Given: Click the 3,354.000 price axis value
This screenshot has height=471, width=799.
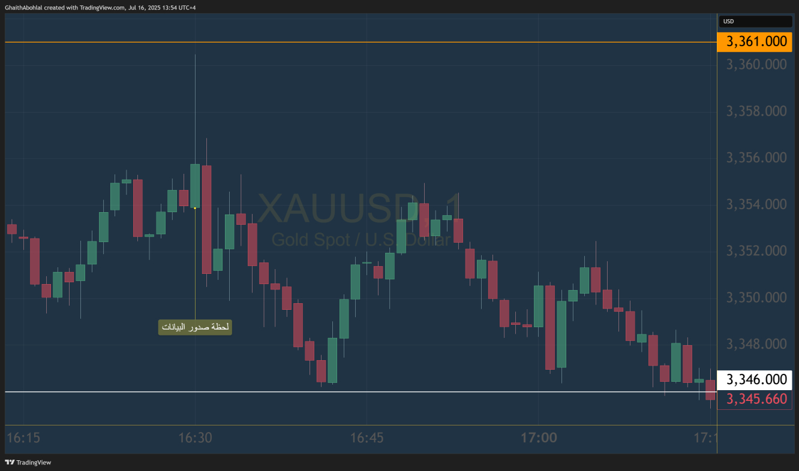Looking at the screenshot, I should tap(756, 204).
